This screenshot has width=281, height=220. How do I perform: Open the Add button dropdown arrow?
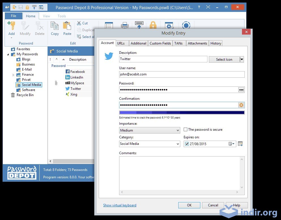point(12,38)
